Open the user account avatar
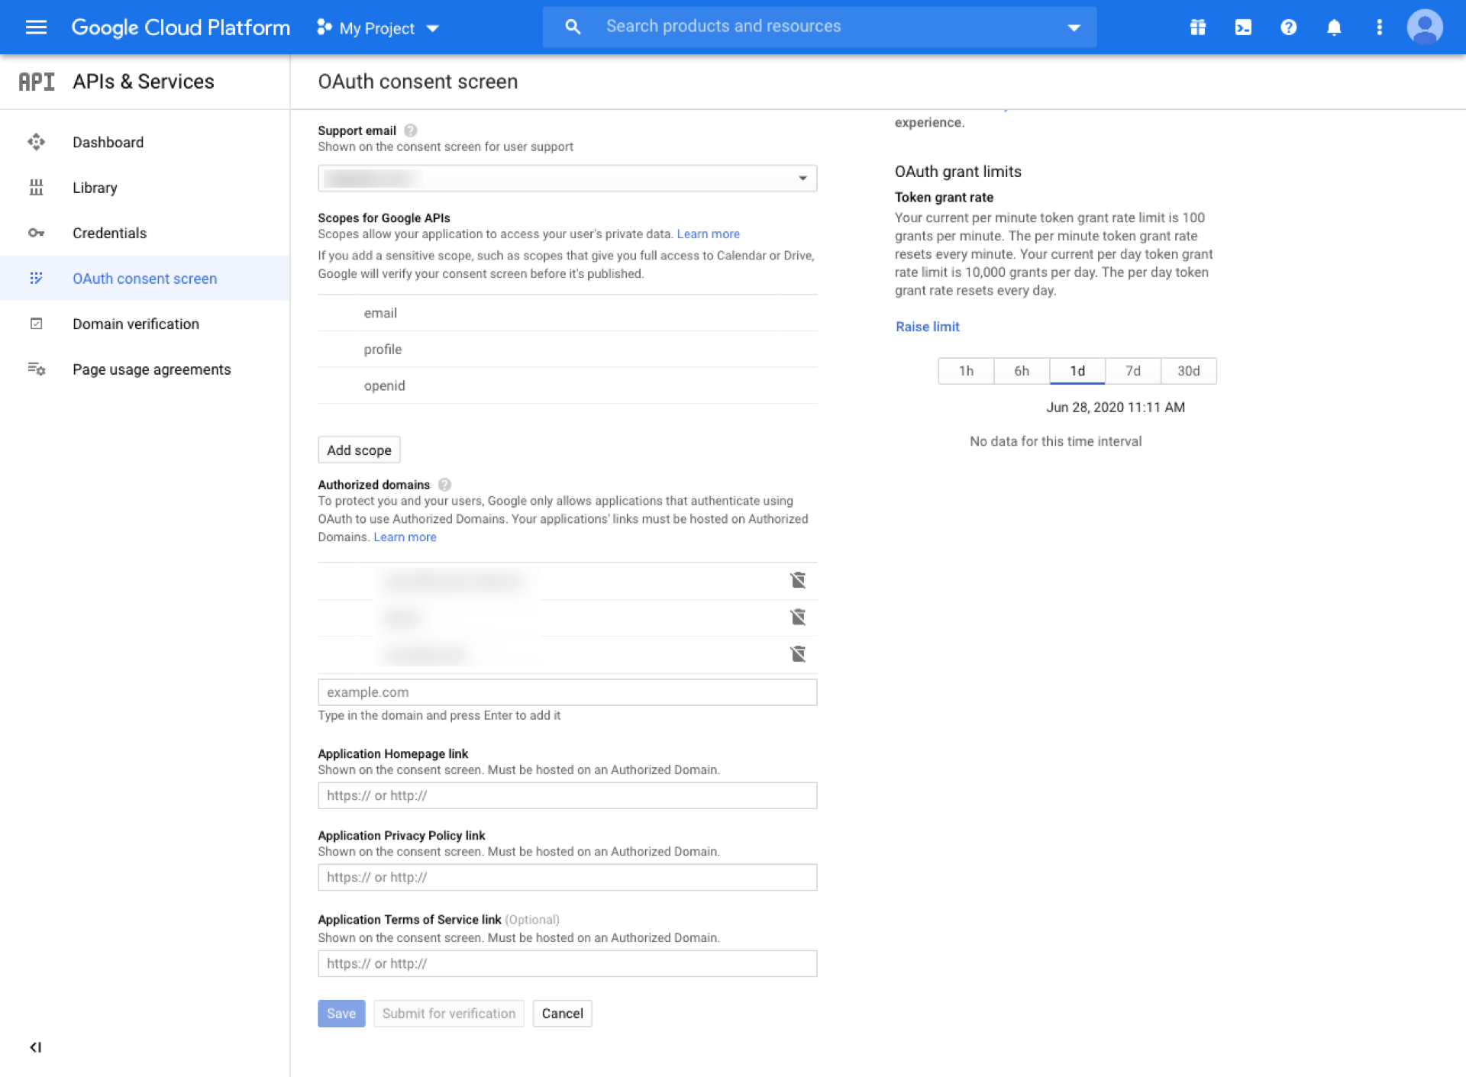Screen dimensions: 1466x1077 coord(1425,27)
